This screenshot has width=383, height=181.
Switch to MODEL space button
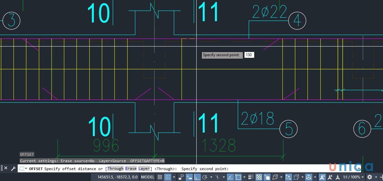[x=148, y=177]
